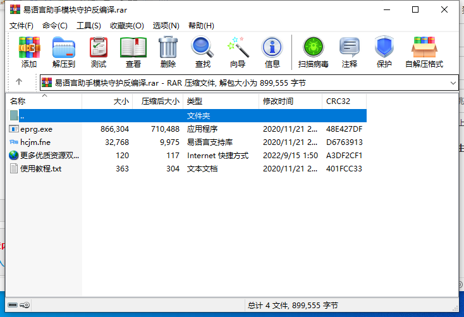464x317 pixels.
Task: Click the window resize grip corner
Action: pyautogui.click(x=455, y=308)
